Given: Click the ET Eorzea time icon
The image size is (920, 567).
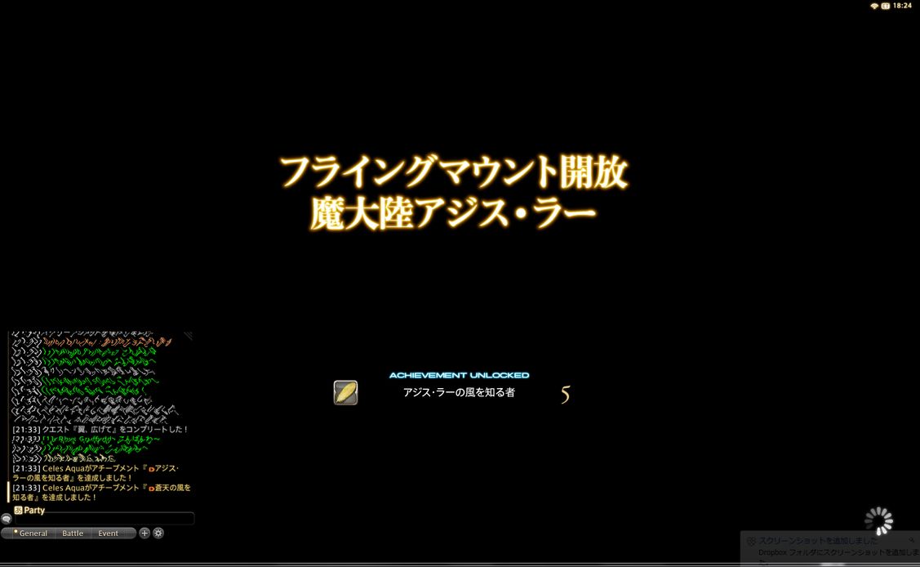Looking at the screenshot, I should coord(886,5).
